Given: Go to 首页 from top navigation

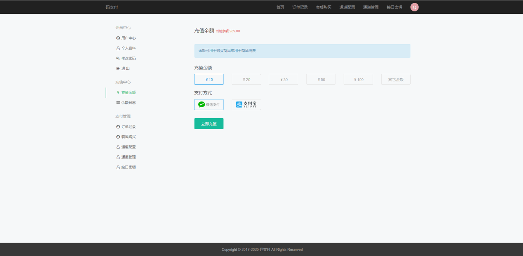Looking at the screenshot, I should [280, 7].
